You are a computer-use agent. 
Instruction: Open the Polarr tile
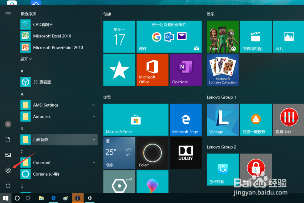152,153
